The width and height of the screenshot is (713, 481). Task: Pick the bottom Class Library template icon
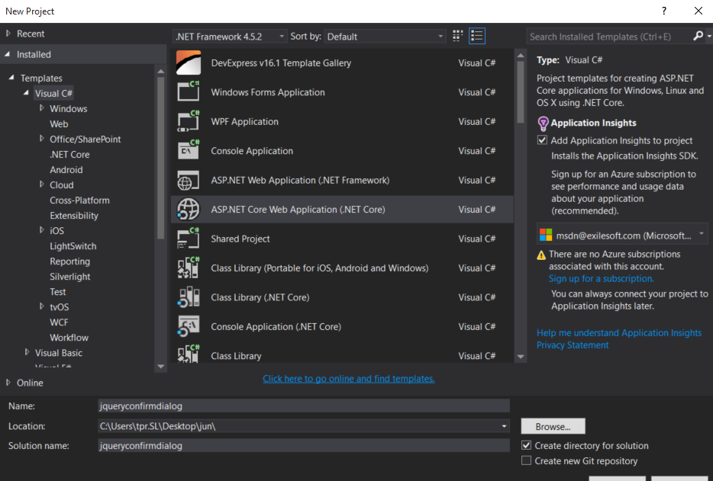[x=189, y=354]
